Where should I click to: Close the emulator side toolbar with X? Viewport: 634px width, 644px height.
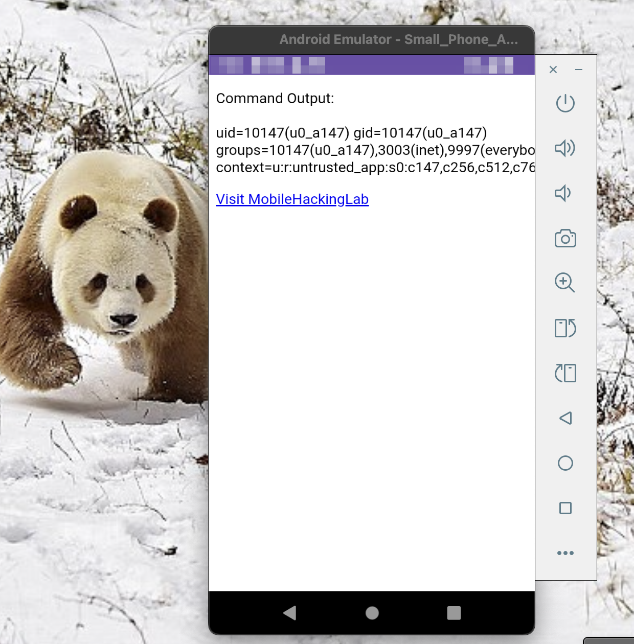pyautogui.click(x=553, y=70)
